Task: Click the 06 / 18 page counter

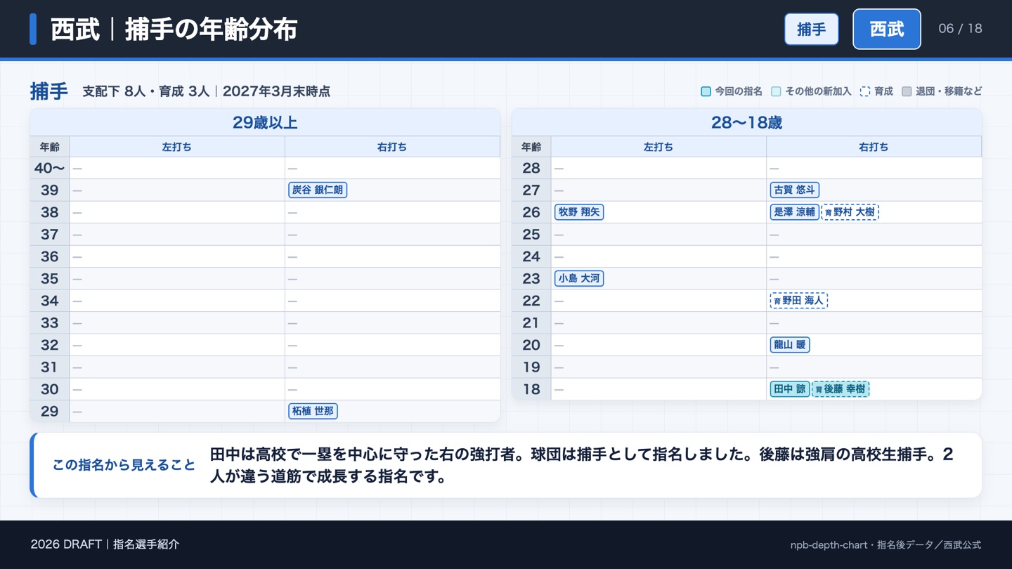Action: coord(960,29)
